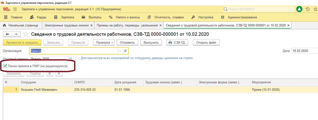
Task: Open Налоги и взносы section
Action: click(x=124, y=17)
